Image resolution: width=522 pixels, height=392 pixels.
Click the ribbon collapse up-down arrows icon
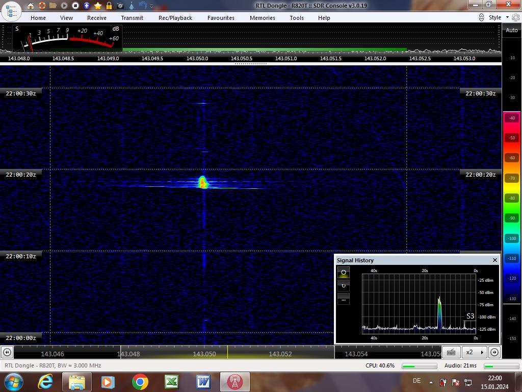[481, 17]
